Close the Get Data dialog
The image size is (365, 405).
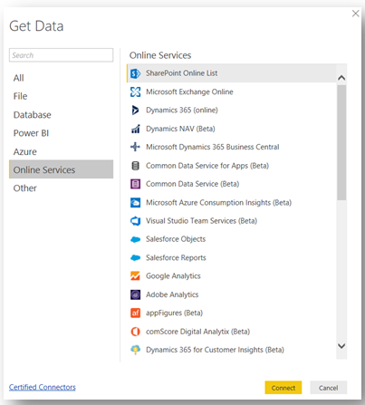(x=356, y=14)
